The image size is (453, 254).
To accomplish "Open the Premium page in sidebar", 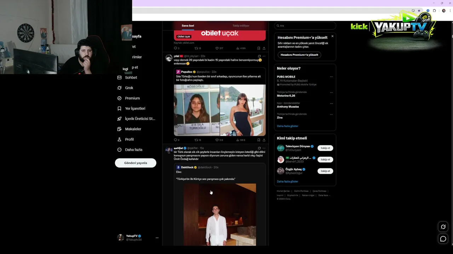I will click(x=128, y=98).
